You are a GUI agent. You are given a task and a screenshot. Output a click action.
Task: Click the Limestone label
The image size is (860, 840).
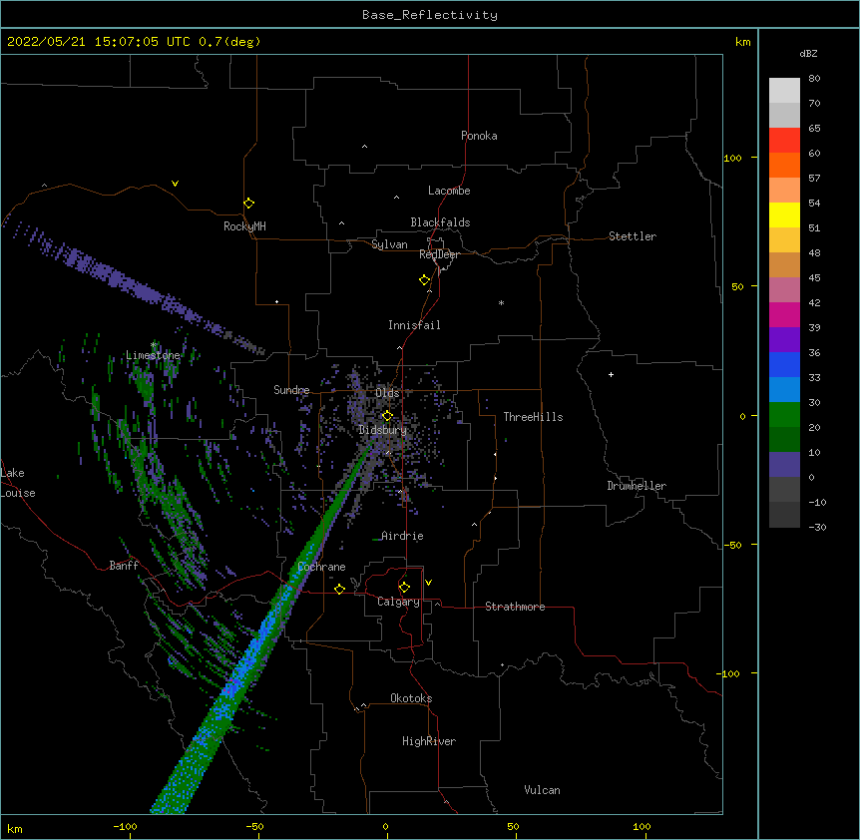[x=153, y=355]
